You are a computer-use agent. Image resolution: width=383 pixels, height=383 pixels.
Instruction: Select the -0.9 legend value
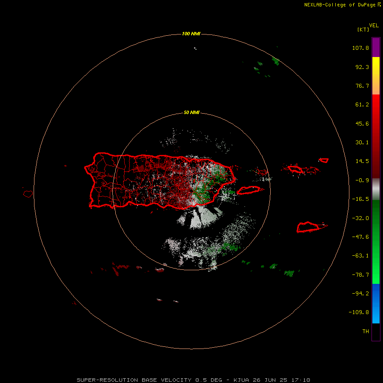362,180
